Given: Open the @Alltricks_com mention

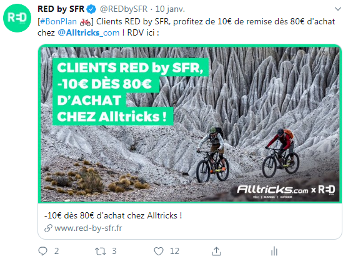Looking at the screenshot, I should (89, 33).
